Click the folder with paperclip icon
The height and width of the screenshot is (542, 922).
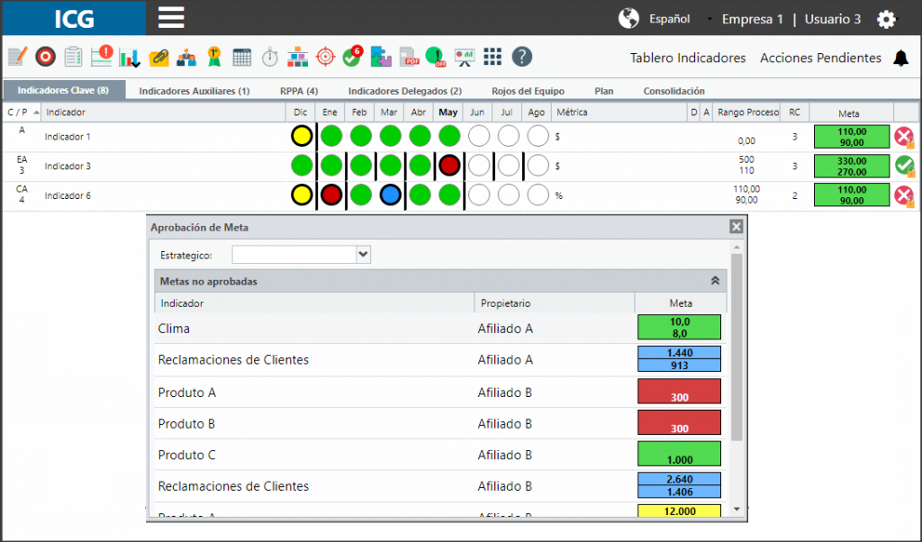click(x=158, y=58)
